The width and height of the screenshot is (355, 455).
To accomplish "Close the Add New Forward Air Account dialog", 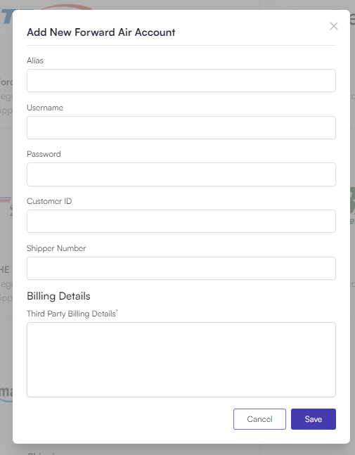I will (x=334, y=26).
